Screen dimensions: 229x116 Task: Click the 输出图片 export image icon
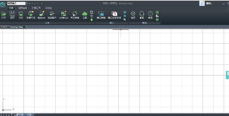pyautogui.click(x=52, y=15)
